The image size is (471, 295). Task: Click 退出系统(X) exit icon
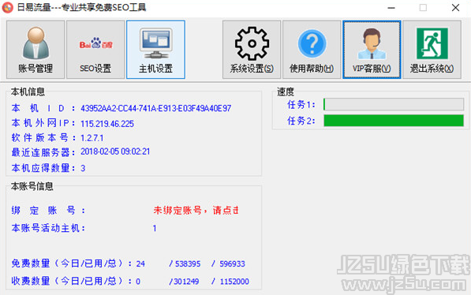(x=432, y=50)
